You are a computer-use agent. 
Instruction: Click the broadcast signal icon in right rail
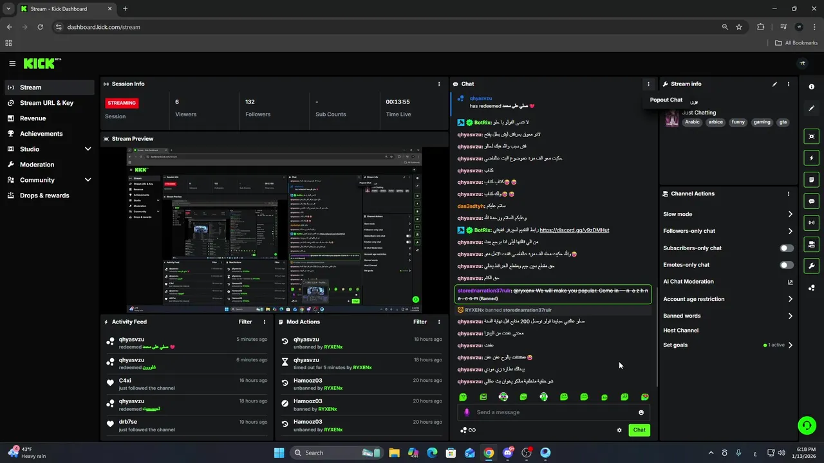coord(811,222)
